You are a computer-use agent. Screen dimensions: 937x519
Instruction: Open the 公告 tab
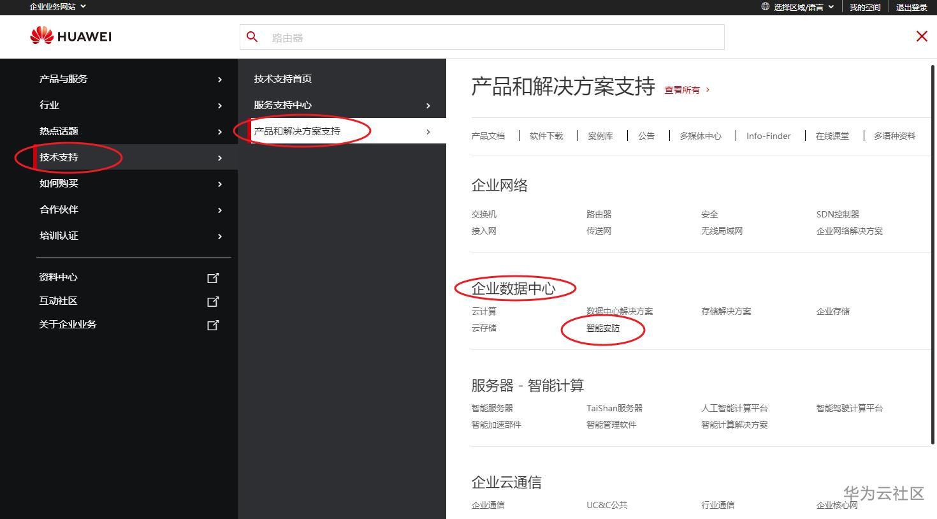click(646, 136)
